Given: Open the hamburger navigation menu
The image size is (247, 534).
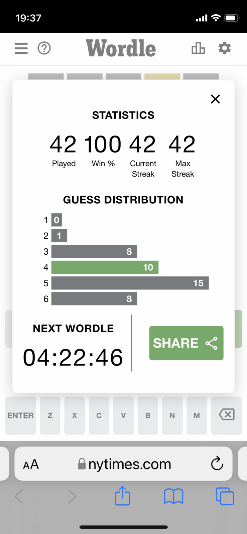Looking at the screenshot, I should 21,48.
